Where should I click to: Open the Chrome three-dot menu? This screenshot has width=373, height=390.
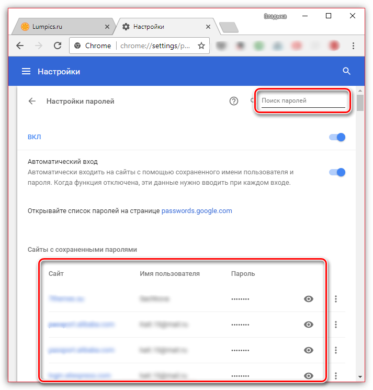353,46
